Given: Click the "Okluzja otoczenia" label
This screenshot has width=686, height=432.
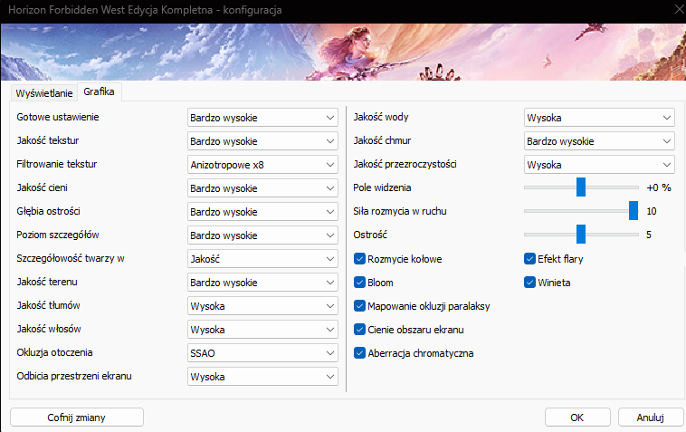Looking at the screenshot, I should 54,352.
